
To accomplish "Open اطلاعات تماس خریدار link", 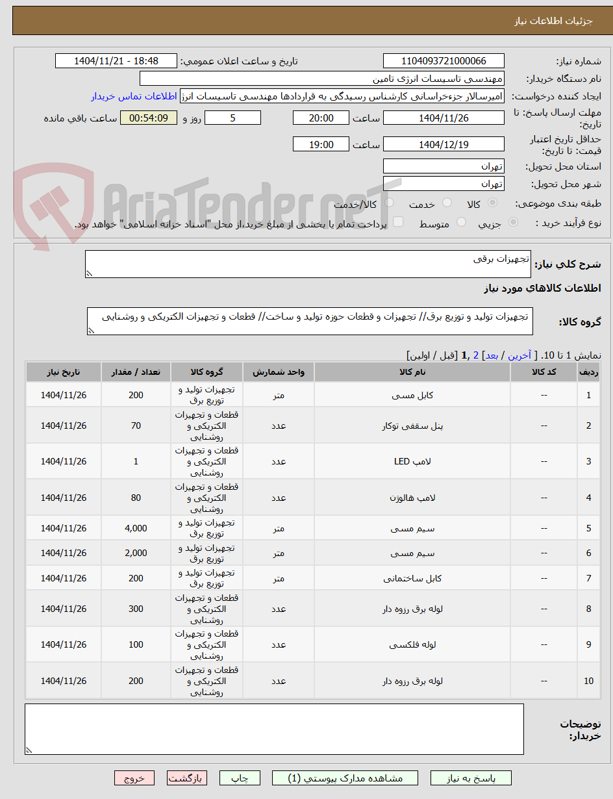I will [x=134, y=96].
